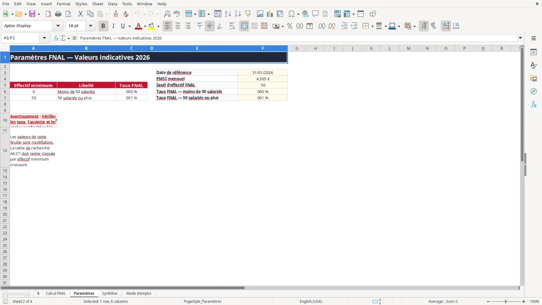
Task: Insert a chart
Action: 270,14
